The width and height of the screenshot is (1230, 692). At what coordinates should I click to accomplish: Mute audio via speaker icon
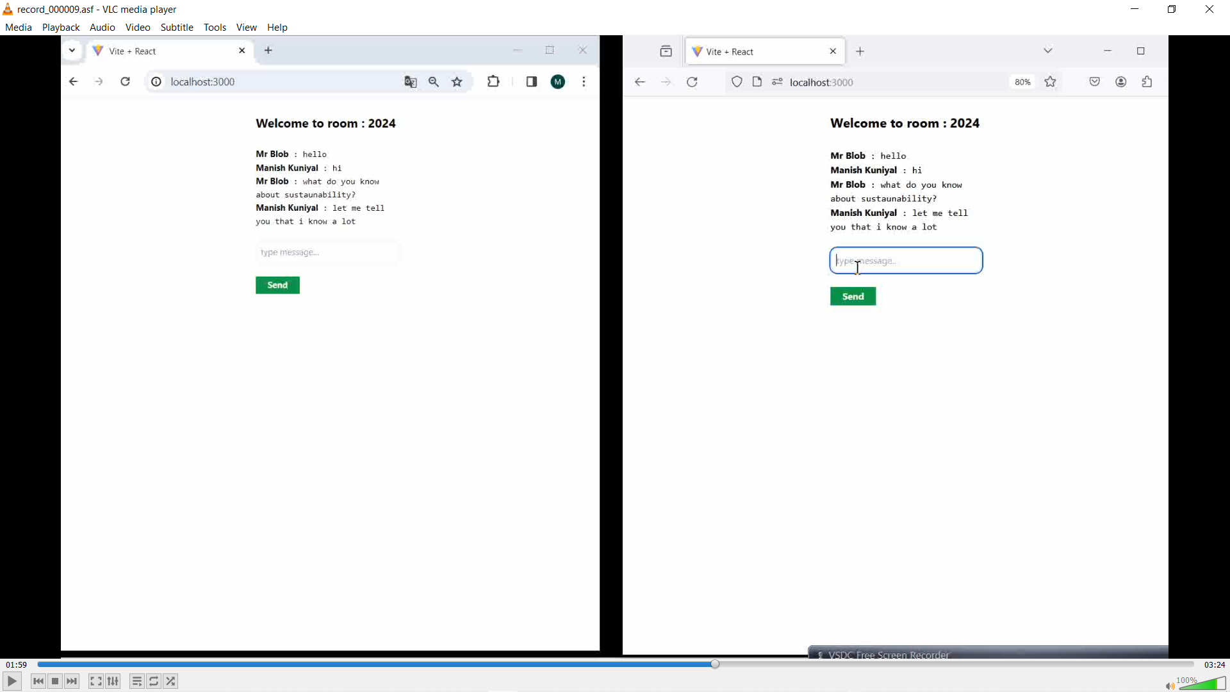pos(1170,686)
